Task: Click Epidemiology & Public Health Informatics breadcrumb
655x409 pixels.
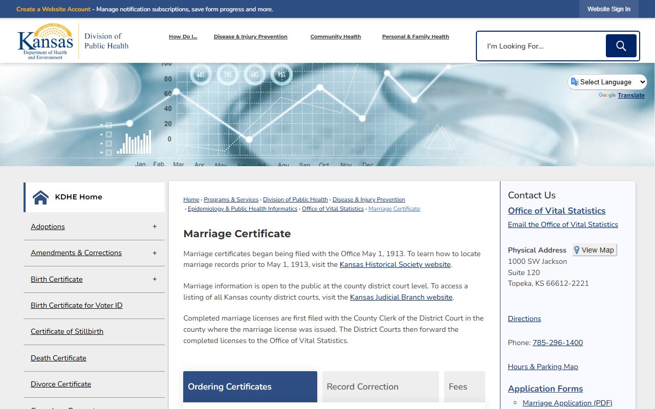Action: 243,209
